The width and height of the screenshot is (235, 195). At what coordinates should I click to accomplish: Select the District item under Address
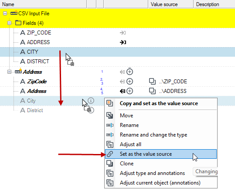click(x=35, y=110)
